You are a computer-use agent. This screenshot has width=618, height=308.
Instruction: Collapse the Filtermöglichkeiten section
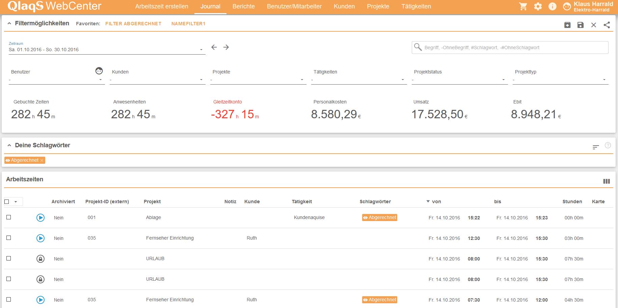pos(9,24)
